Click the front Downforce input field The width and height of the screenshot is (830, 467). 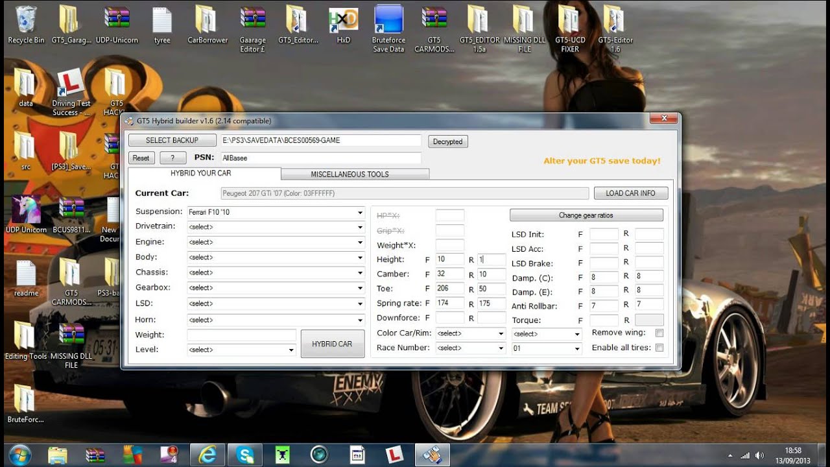coord(449,318)
